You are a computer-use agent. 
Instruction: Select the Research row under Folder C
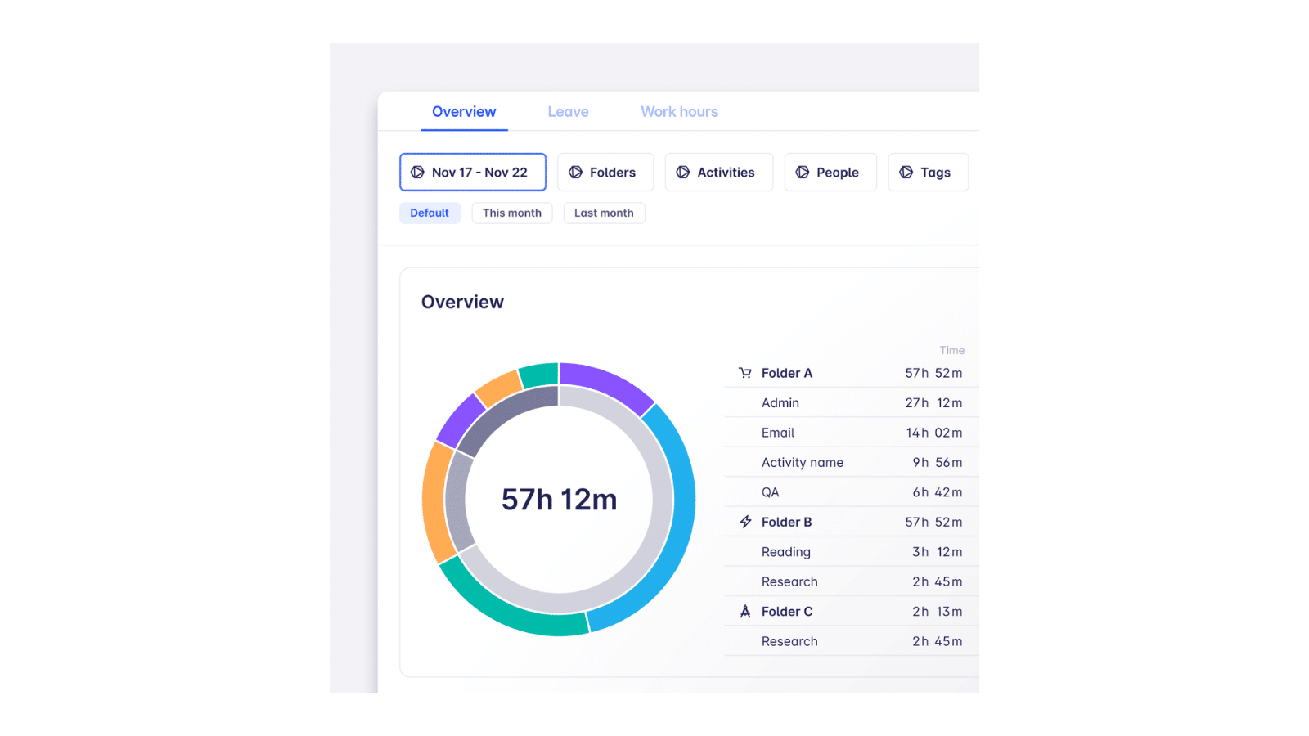tap(851, 641)
